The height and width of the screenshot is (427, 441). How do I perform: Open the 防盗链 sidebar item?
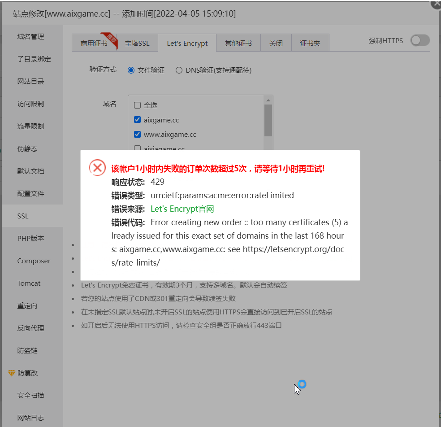coord(27,350)
